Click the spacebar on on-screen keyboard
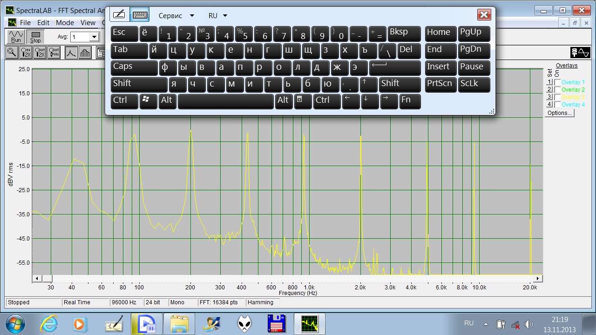The image size is (596, 335). click(226, 101)
